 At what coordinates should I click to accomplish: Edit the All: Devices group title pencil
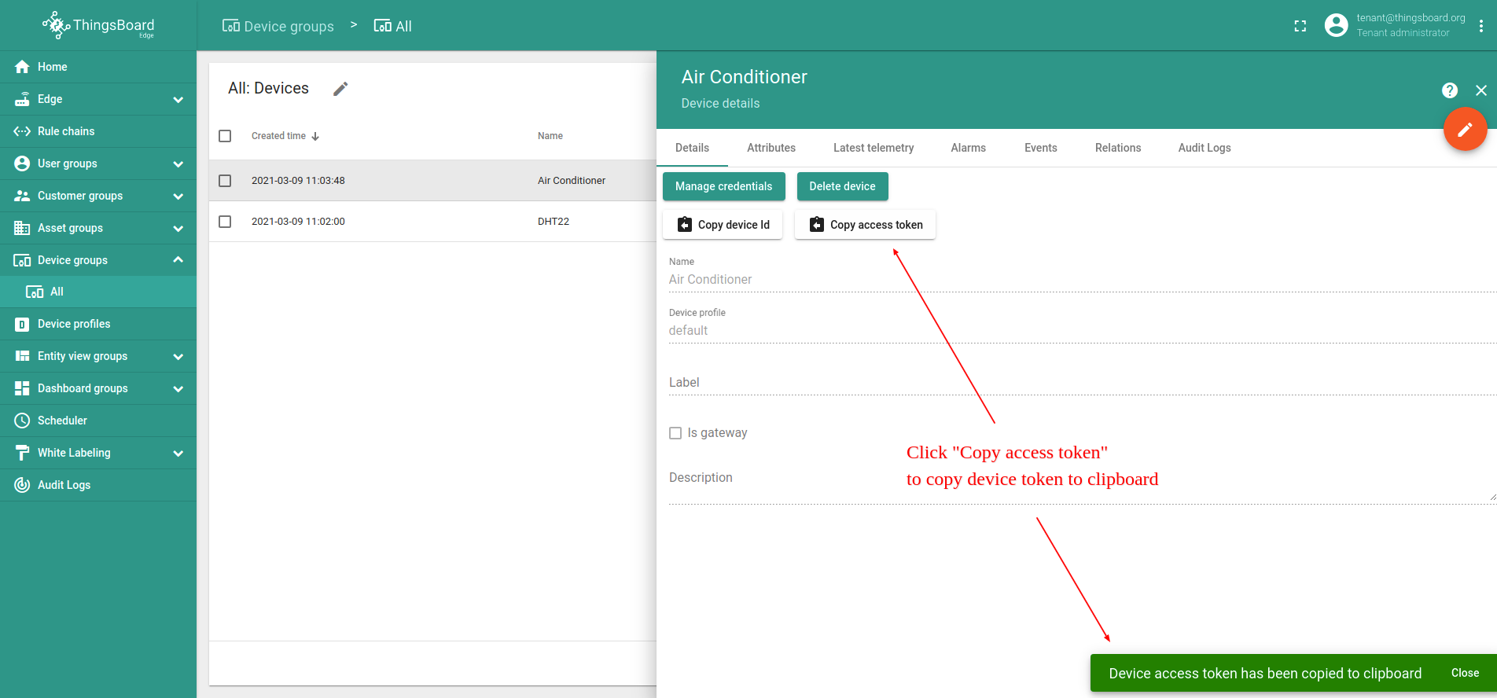(340, 89)
